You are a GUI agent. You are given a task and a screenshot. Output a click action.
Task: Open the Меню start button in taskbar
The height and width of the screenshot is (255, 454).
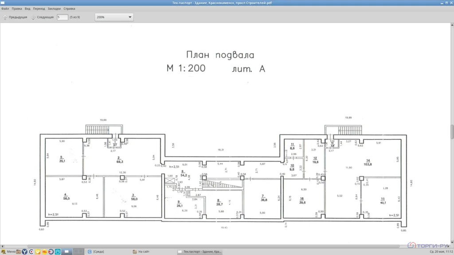8,252
